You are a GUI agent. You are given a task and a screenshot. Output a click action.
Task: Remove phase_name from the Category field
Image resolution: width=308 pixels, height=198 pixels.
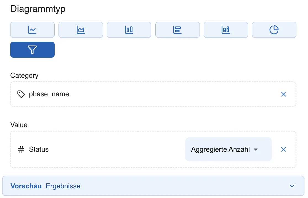point(283,94)
